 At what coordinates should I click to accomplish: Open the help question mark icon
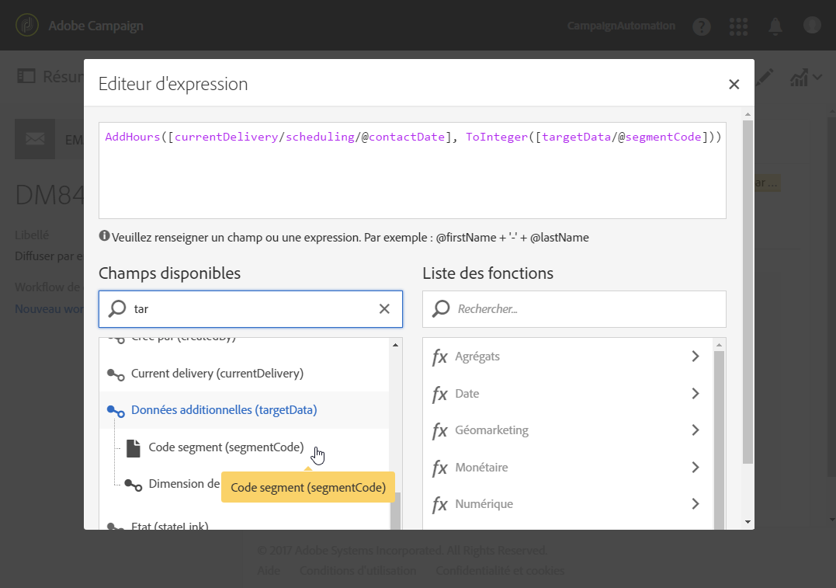[x=702, y=26]
